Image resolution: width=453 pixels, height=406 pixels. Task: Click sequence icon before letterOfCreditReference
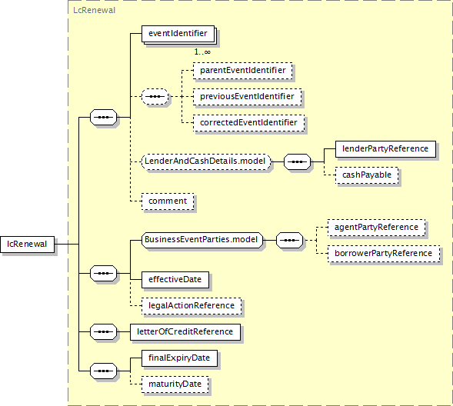click(x=103, y=331)
